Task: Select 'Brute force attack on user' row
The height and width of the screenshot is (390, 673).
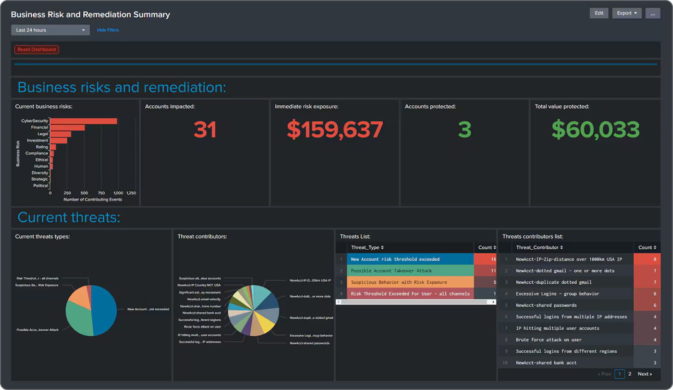Action: (579, 340)
